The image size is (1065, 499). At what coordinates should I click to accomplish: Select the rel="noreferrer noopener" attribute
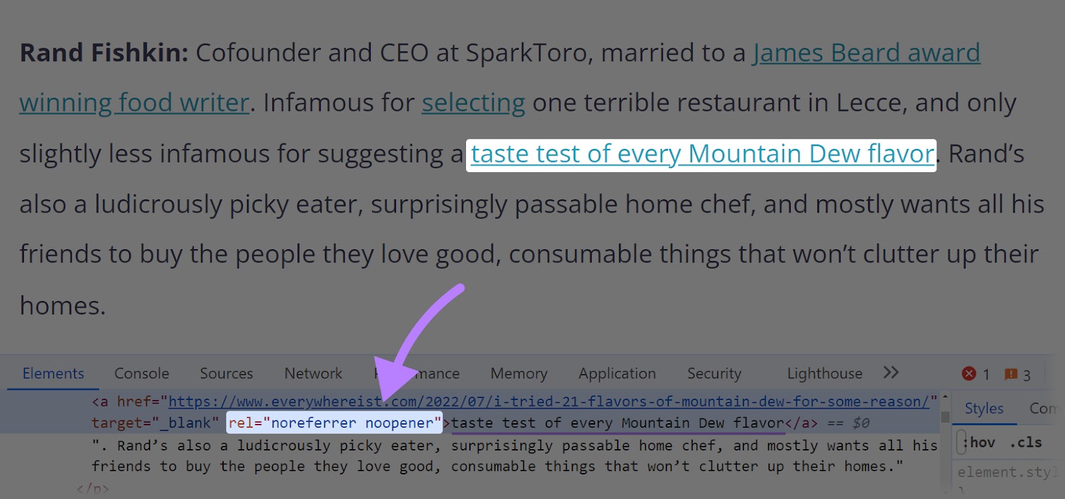(335, 423)
